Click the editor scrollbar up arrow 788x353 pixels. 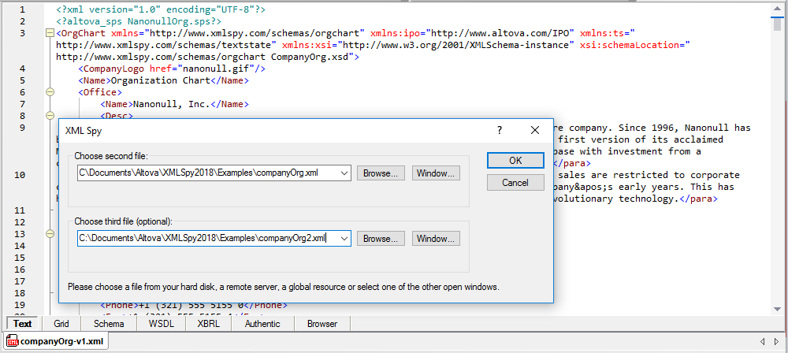[778, 9]
